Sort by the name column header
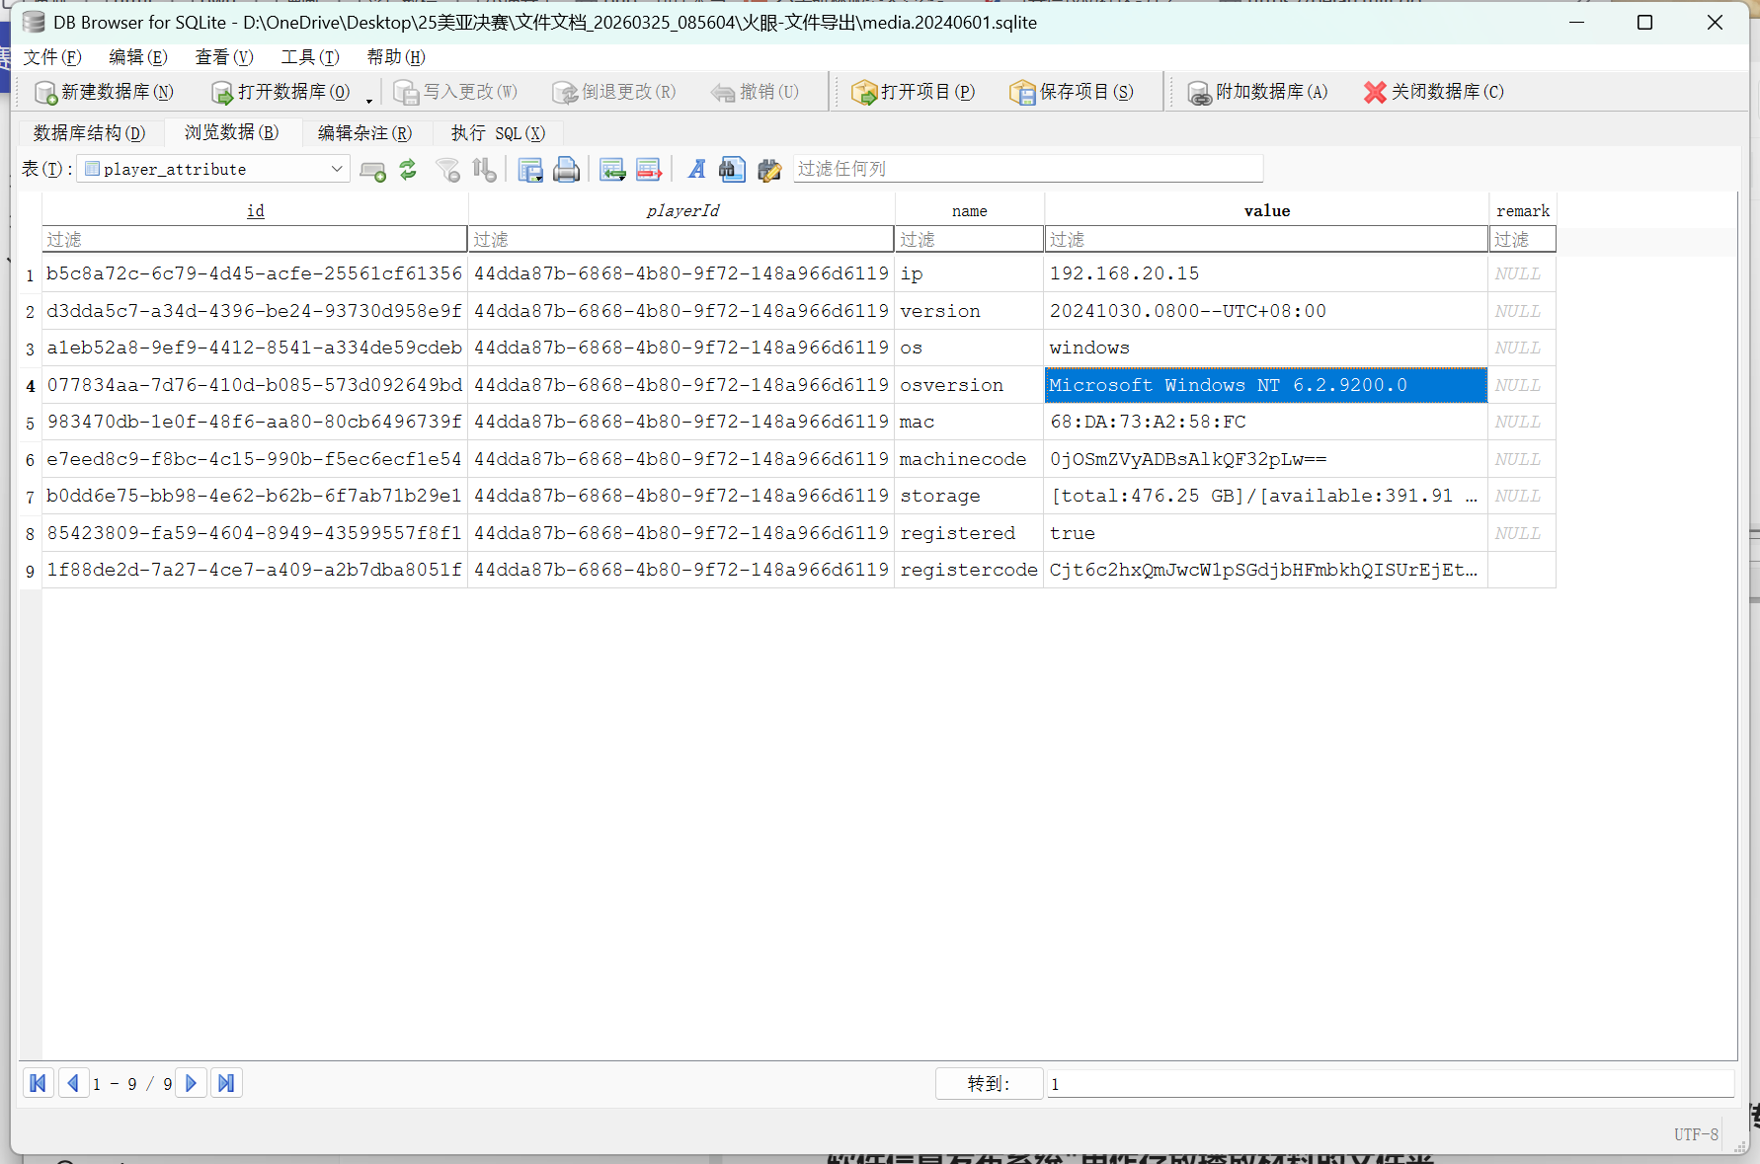The width and height of the screenshot is (1760, 1164). (969, 210)
